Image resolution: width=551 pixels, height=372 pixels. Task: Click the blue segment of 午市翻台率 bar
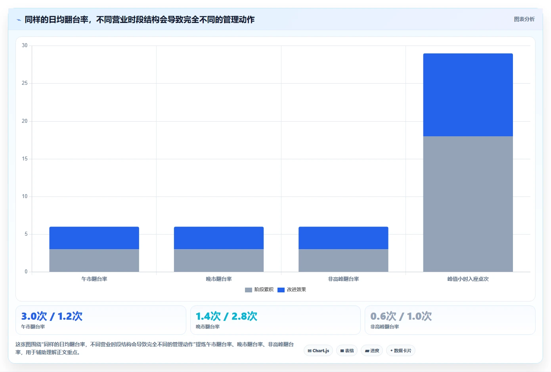[x=94, y=238]
